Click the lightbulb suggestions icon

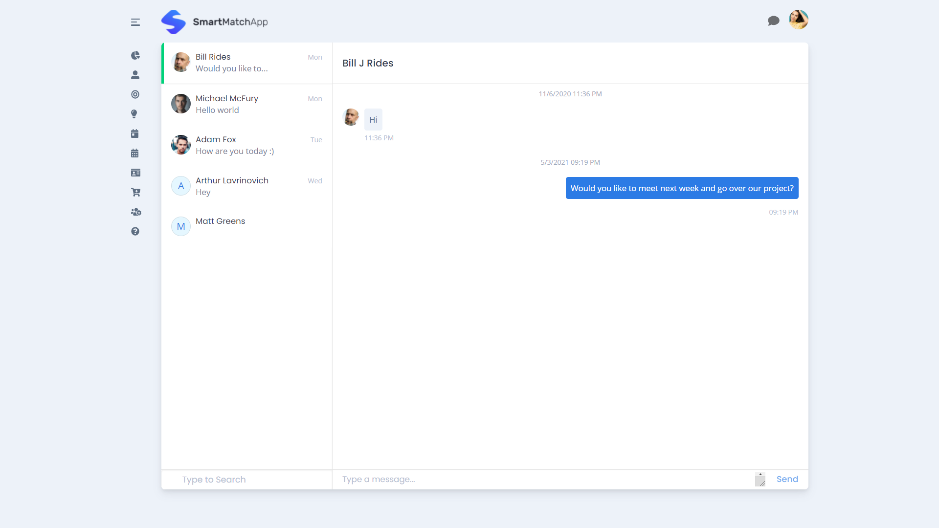(135, 114)
